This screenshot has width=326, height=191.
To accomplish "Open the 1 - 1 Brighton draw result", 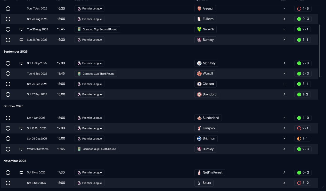I will (x=302, y=138).
